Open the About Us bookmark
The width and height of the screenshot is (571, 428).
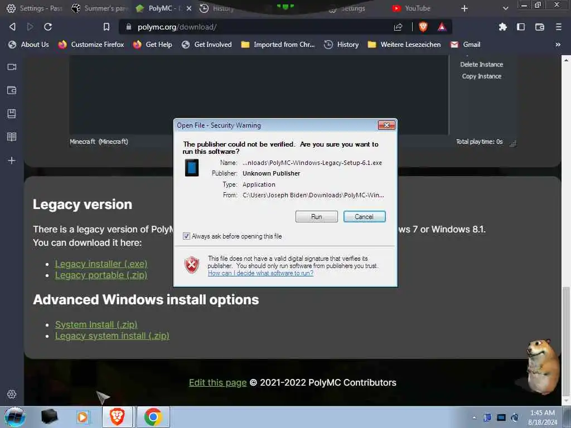coord(29,45)
